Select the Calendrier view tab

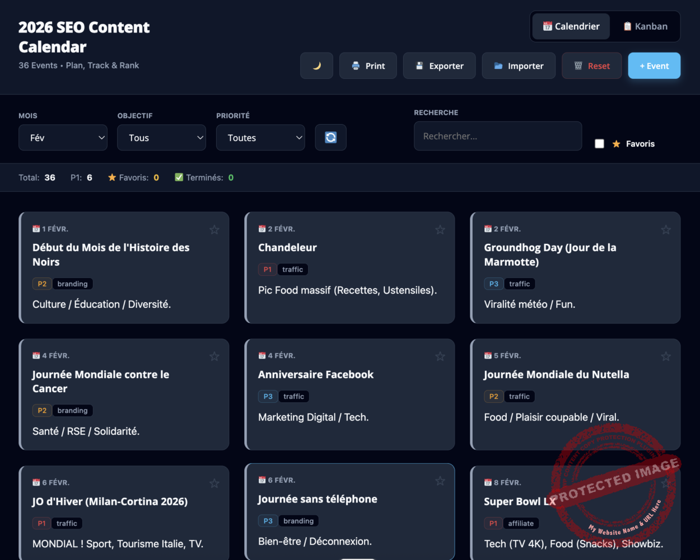coord(571,26)
